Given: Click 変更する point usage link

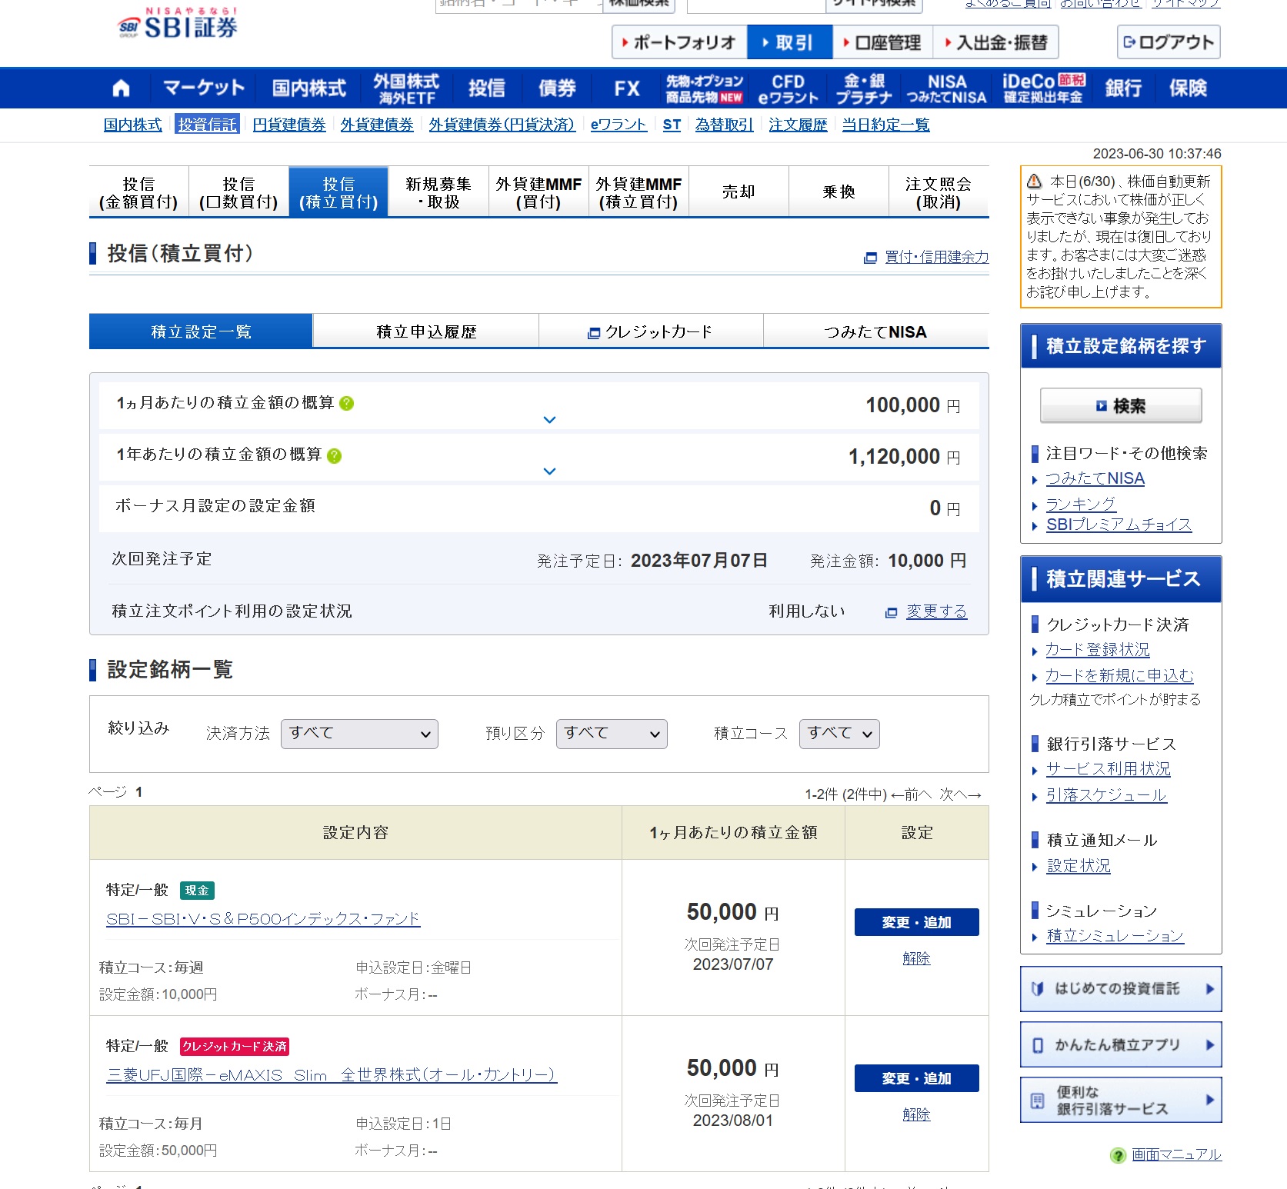Looking at the screenshot, I should 936,611.
